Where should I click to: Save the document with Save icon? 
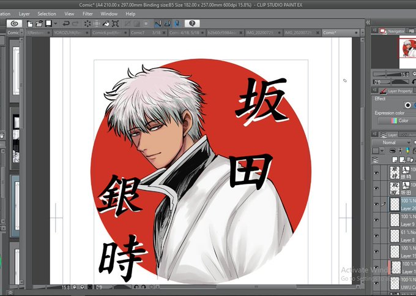pyautogui.click(x=48, y=24)
